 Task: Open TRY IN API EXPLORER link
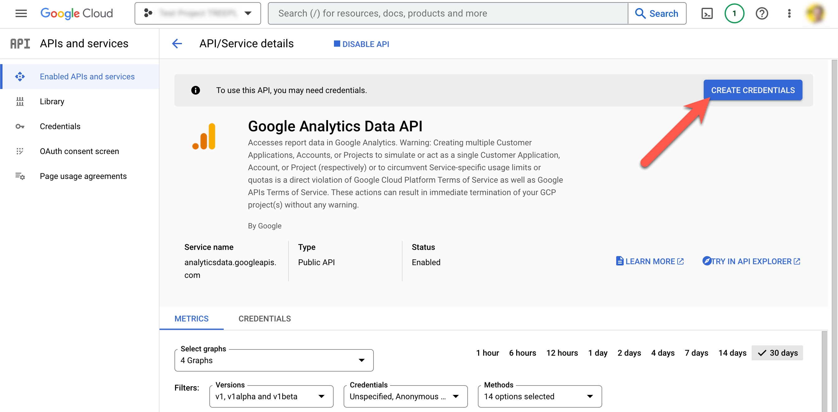click(x=751, y=262)
